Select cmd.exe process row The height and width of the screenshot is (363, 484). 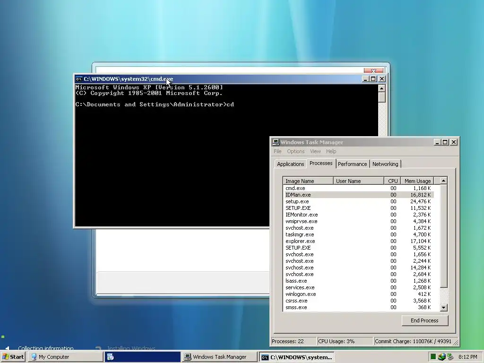pos(358,188)
